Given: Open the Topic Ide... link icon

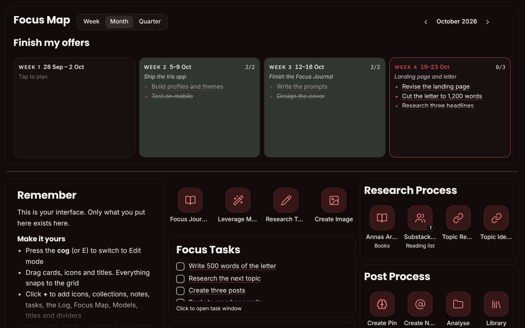Looking at the screenshot, I should pyautogui.click(x=496, y=218).
